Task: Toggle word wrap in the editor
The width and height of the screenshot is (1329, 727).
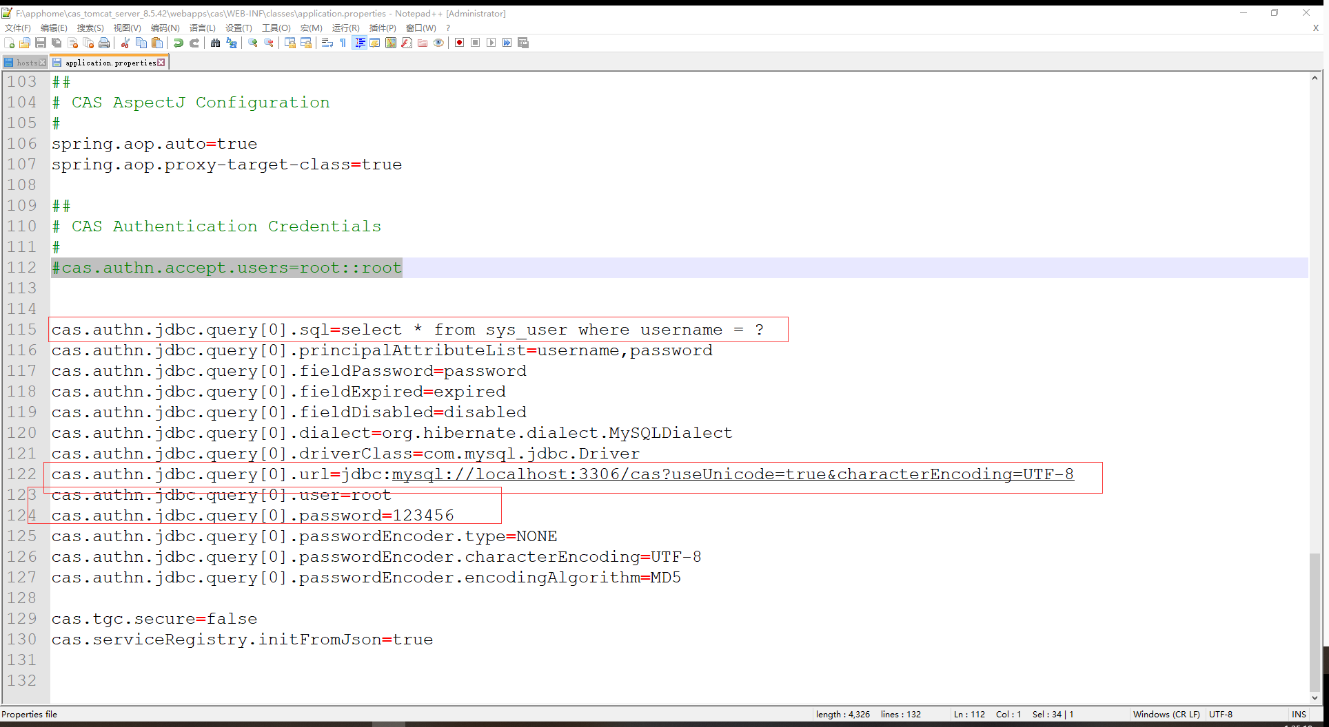Action: tap(327, 43)
